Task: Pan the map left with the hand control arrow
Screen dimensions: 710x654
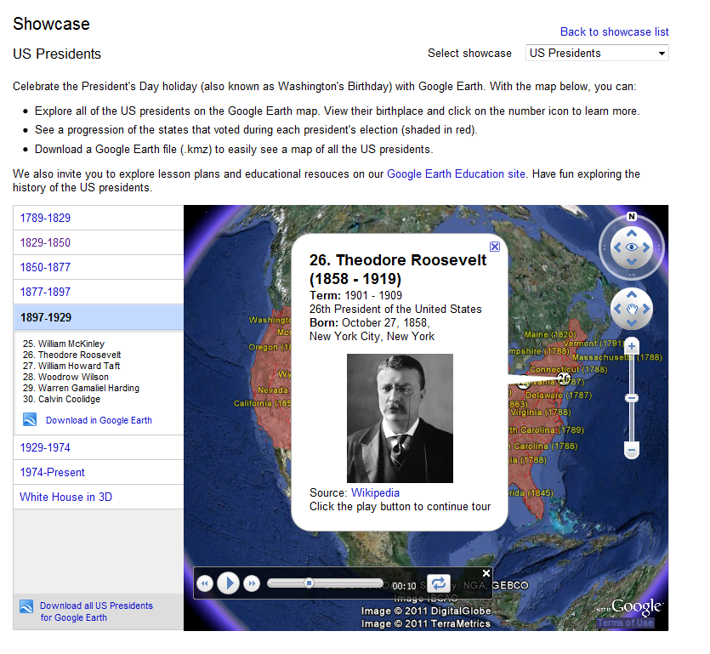Action: click(x=616, y=309)
